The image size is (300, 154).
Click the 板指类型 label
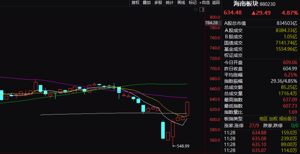(233, 119)
